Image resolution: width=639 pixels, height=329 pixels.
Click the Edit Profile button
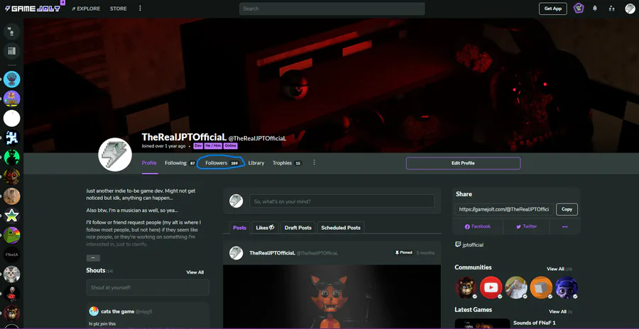[463, 163]
